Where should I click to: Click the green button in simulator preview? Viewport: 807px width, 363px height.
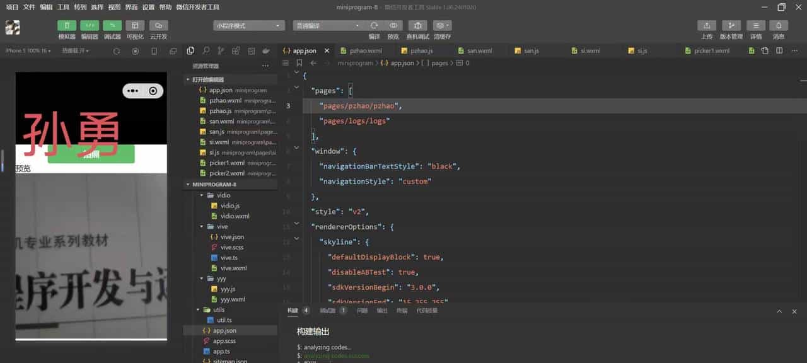click(x=91, y=154)
